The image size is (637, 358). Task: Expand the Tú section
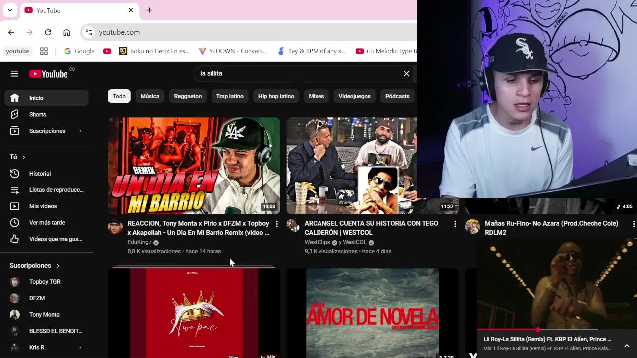pyautogui.click(x=18, y=157)
